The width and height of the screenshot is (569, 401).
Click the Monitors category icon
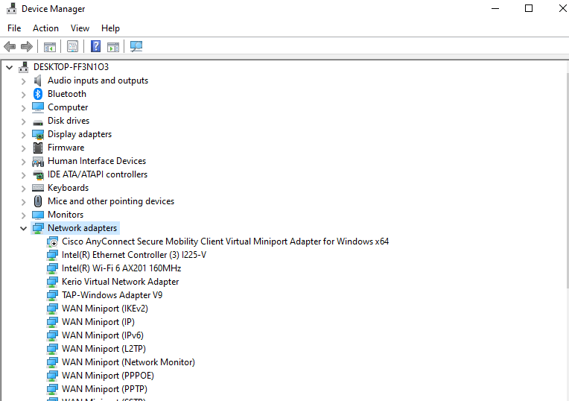[x=38, y=215]
